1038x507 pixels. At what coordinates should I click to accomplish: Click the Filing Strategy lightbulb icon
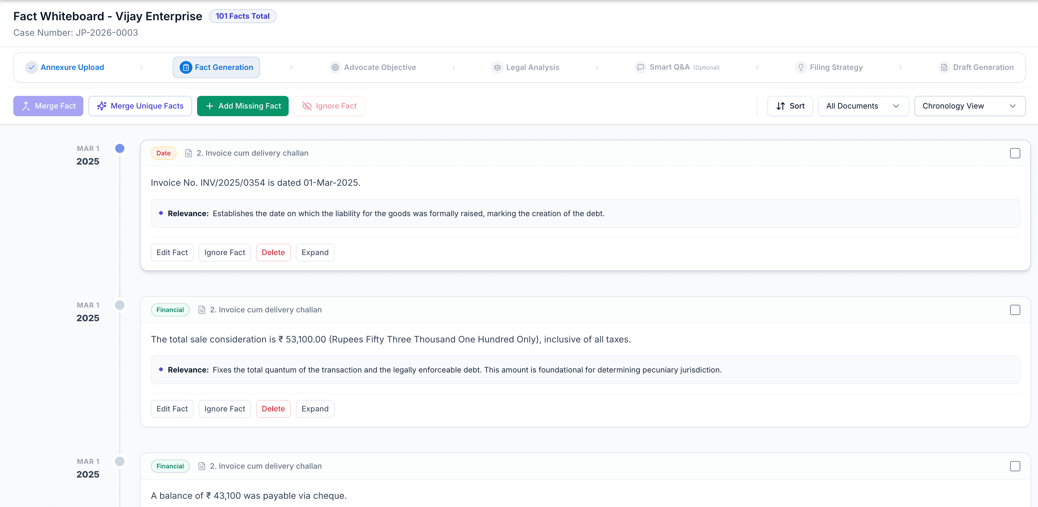(x=801, y=67)
